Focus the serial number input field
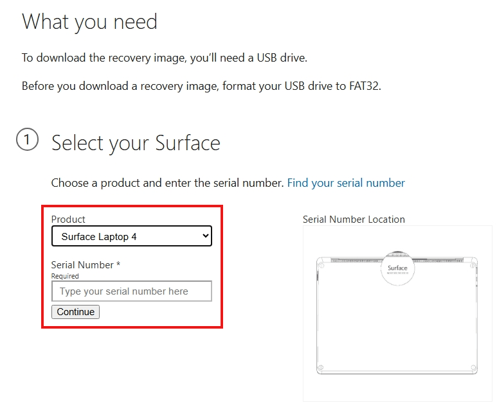Screen dimensions: 497x405 point(132,291)
